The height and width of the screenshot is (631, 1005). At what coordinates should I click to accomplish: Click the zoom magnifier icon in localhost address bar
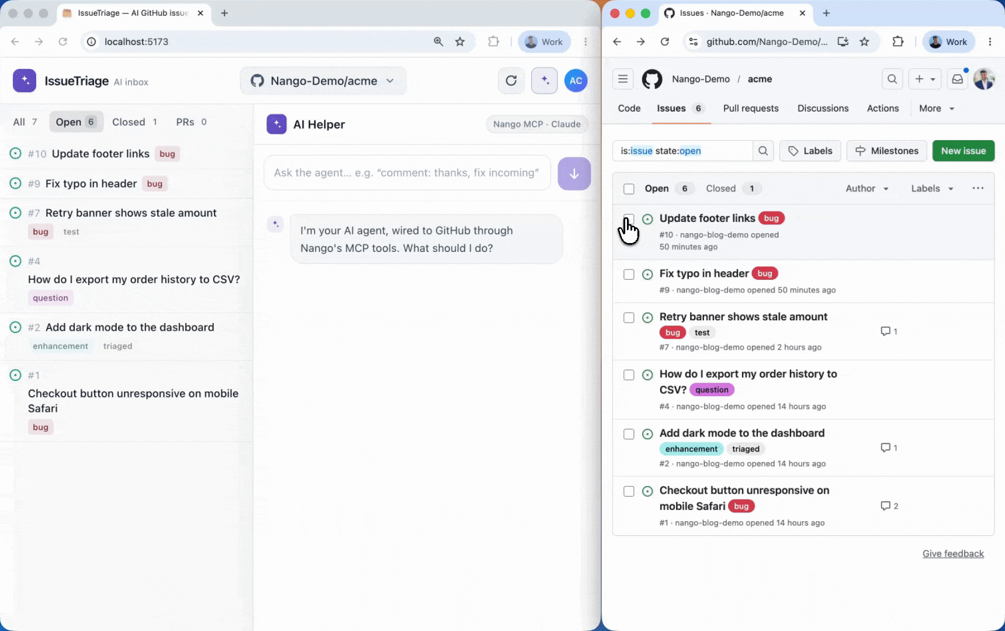438,41
